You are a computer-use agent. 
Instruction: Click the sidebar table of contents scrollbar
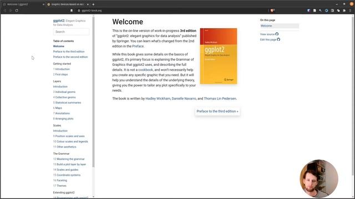click(93, 92)
